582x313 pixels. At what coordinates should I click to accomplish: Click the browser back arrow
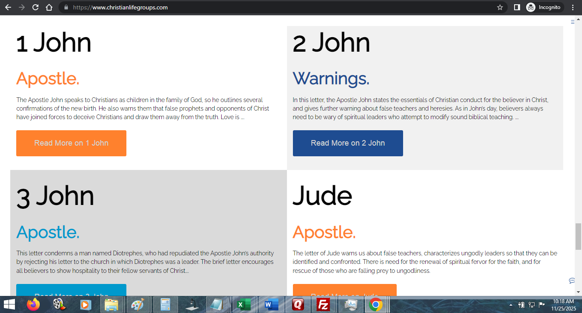coord(8,7)
